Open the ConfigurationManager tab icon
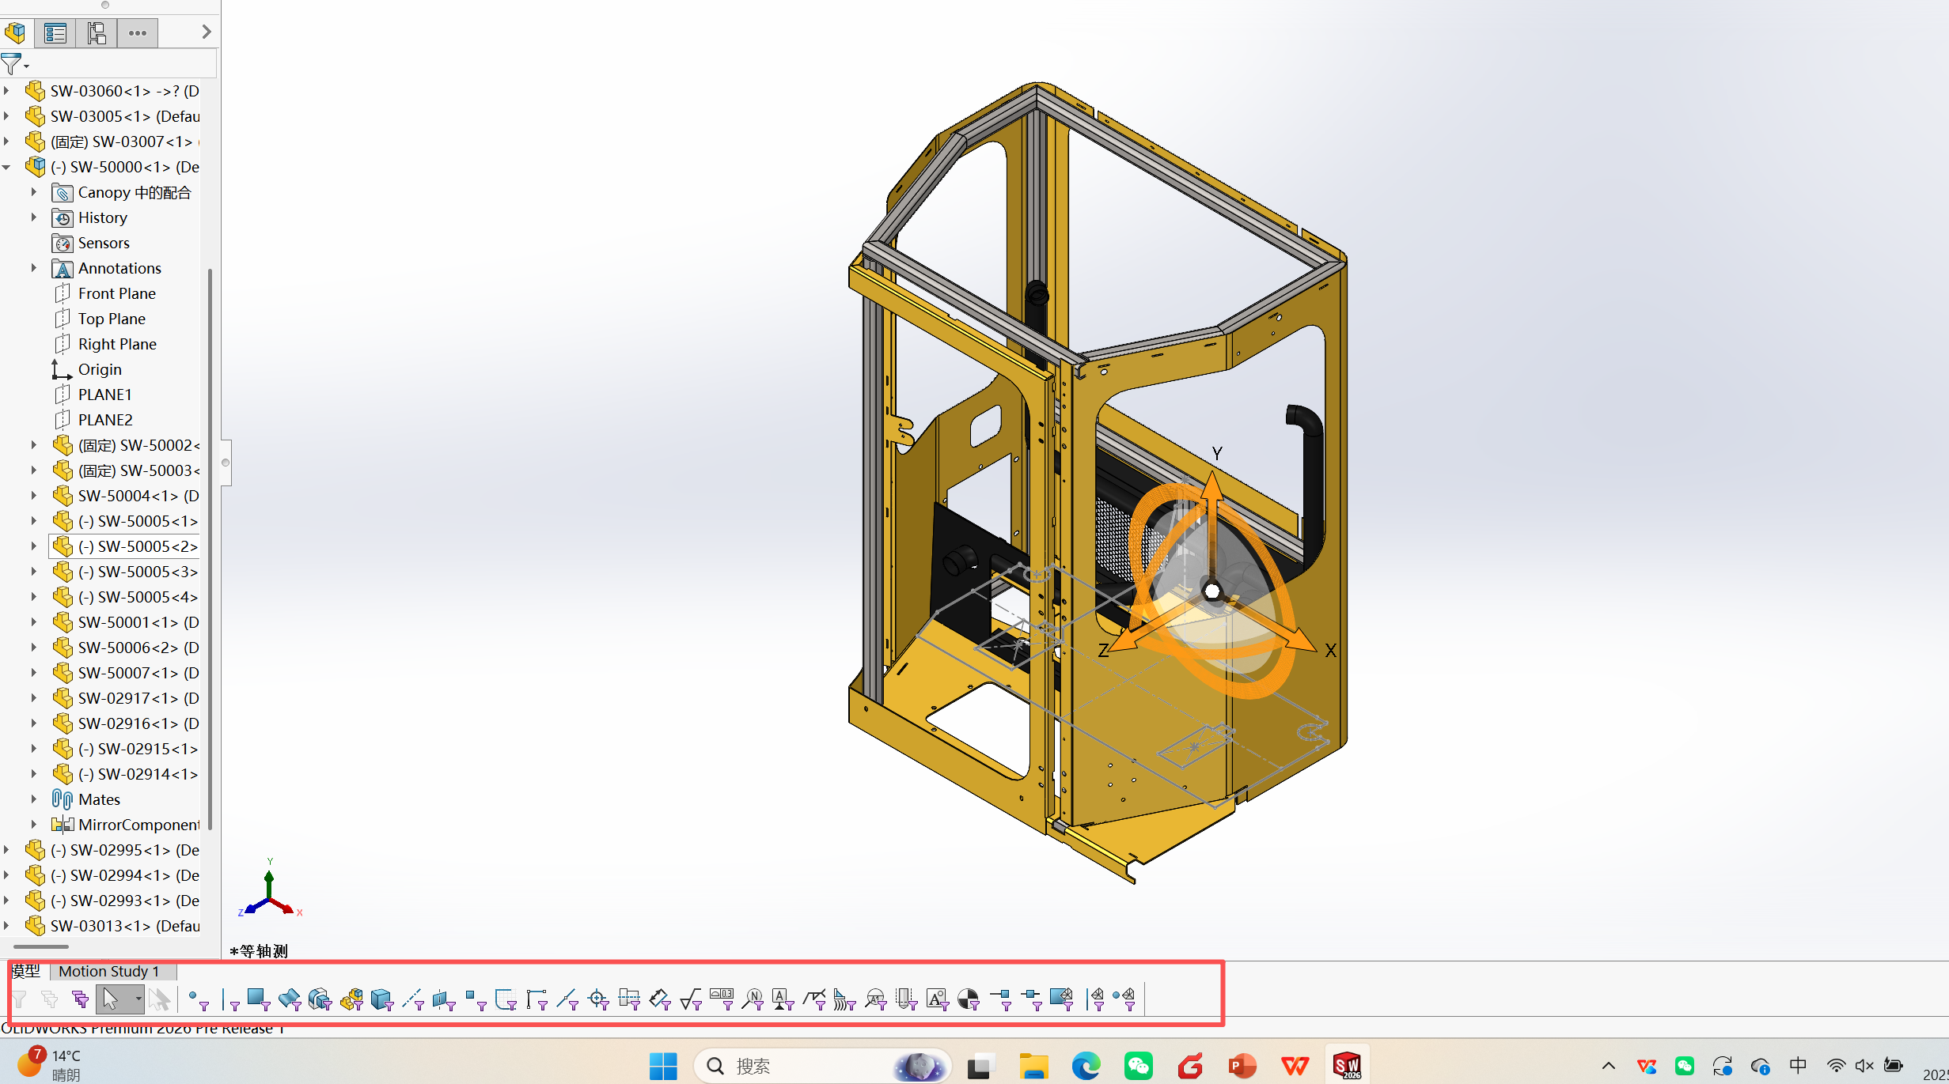This screenshot has height=1084, width=1949. point(97,33)
